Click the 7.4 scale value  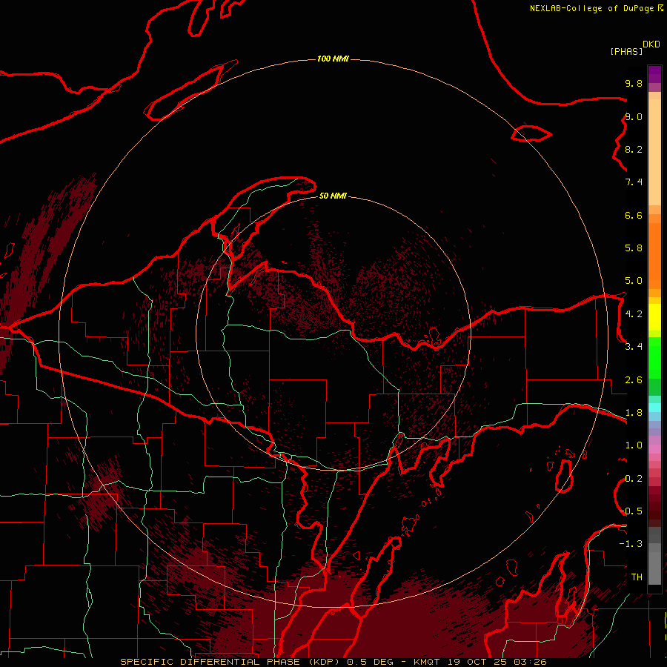(x=634, y=182)
